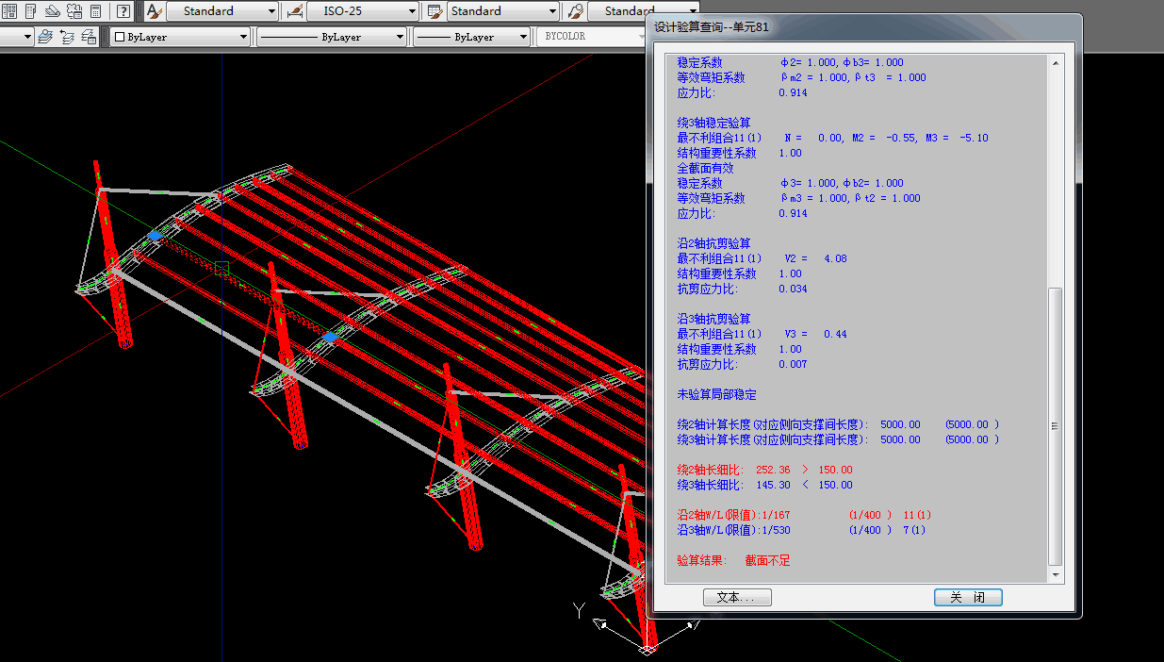Click the line 最不利组合11(1) V2 = 4.08

pos(762,258)
